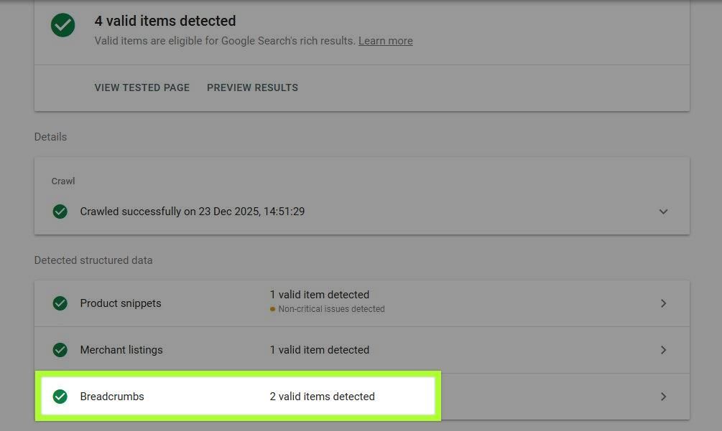Open the right arrow on the Product snippets row
The height and width of the screenshot is (431, 722).
[663, 303]
